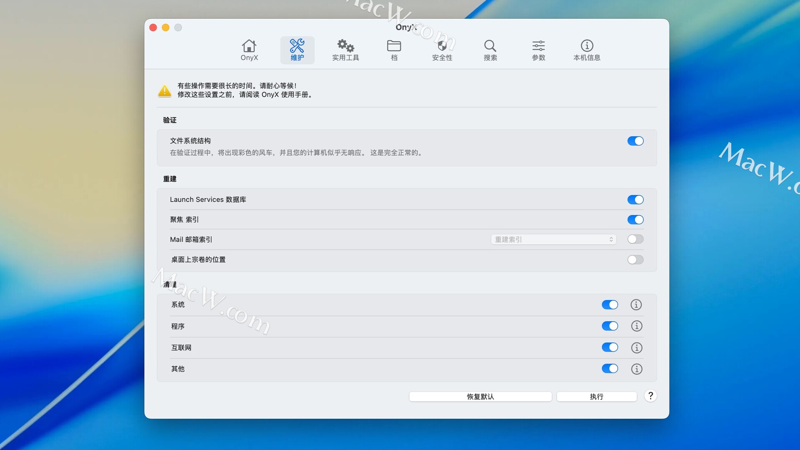Click the 文件系统结构 description text
Image resolution: width=800 pixels, height=450 pixels.
[x=297, y=153]
